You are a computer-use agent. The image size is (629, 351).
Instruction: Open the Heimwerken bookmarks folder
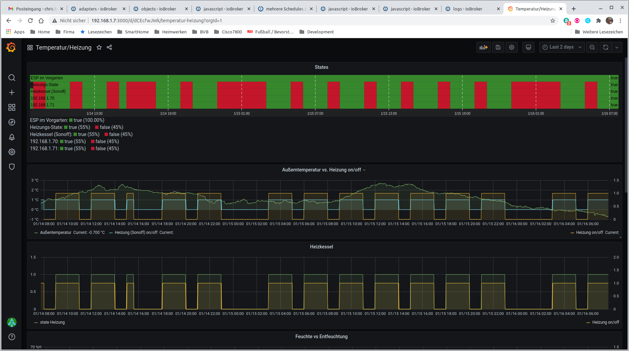(x=170, y=32)
